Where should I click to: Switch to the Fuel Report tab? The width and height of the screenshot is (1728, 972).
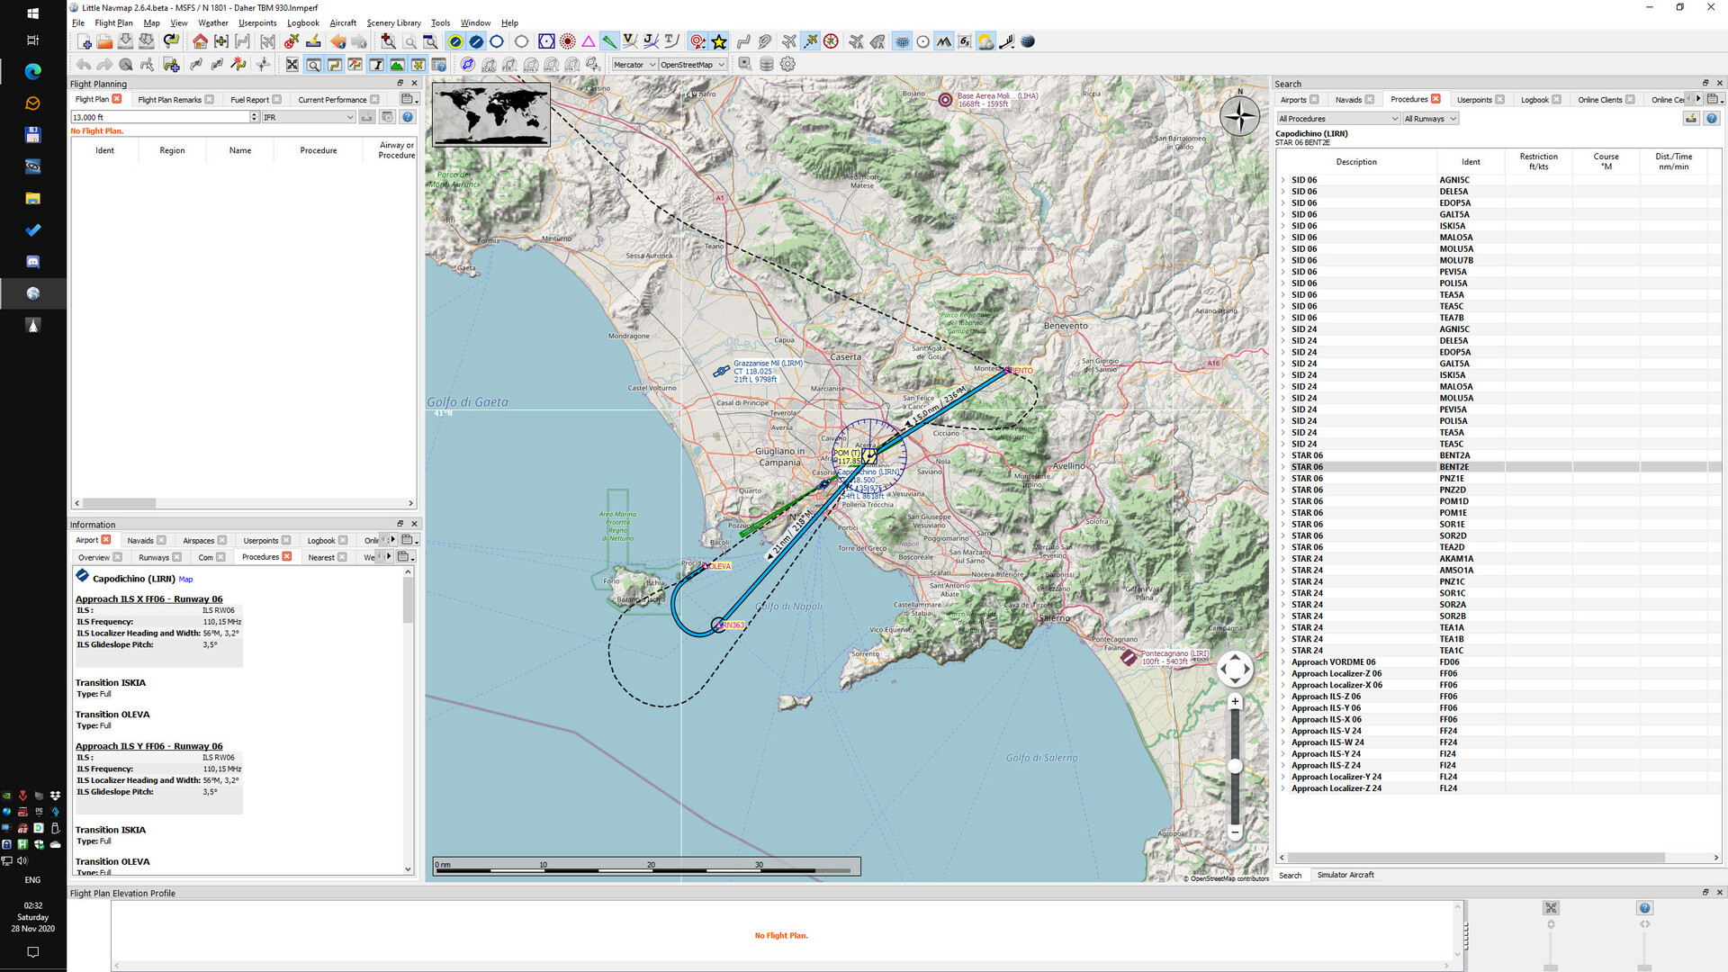pyautogui.click(x=249, y=100)
